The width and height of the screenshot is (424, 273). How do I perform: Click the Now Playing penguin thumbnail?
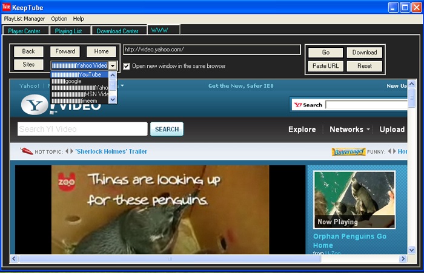click(x=354, y=200)
